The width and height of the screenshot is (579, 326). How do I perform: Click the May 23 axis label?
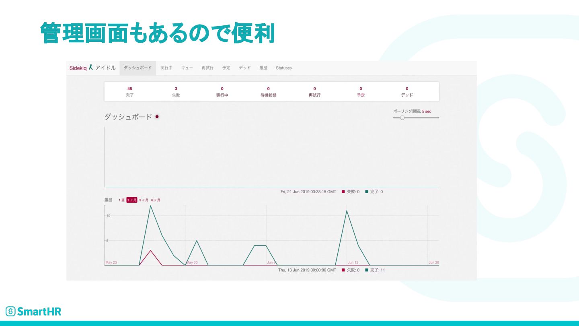click(111, 262)
